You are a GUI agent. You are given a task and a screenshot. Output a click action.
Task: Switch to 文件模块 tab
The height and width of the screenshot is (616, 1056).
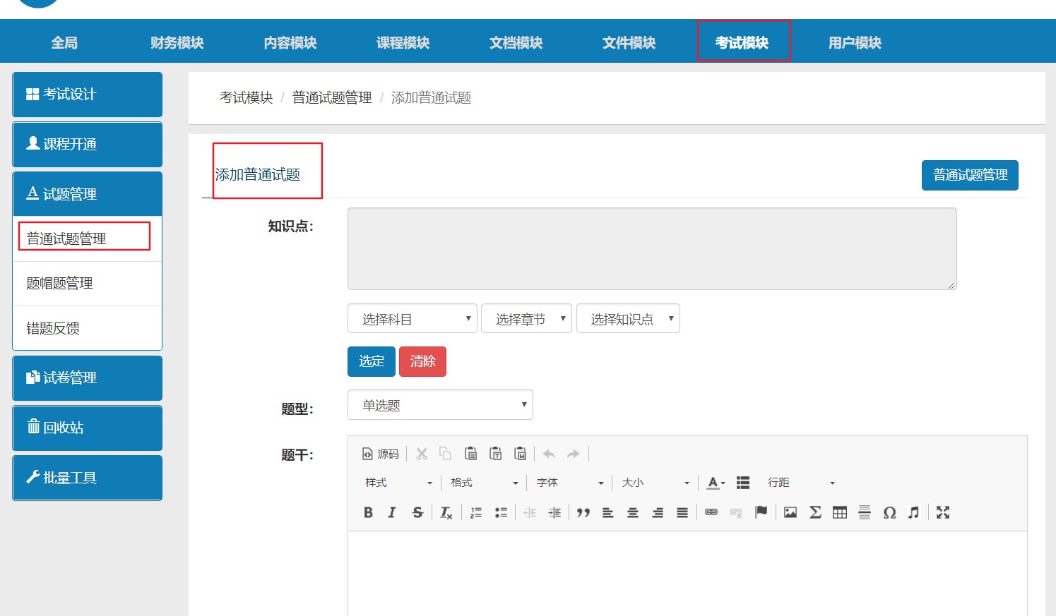click(629, 42)
